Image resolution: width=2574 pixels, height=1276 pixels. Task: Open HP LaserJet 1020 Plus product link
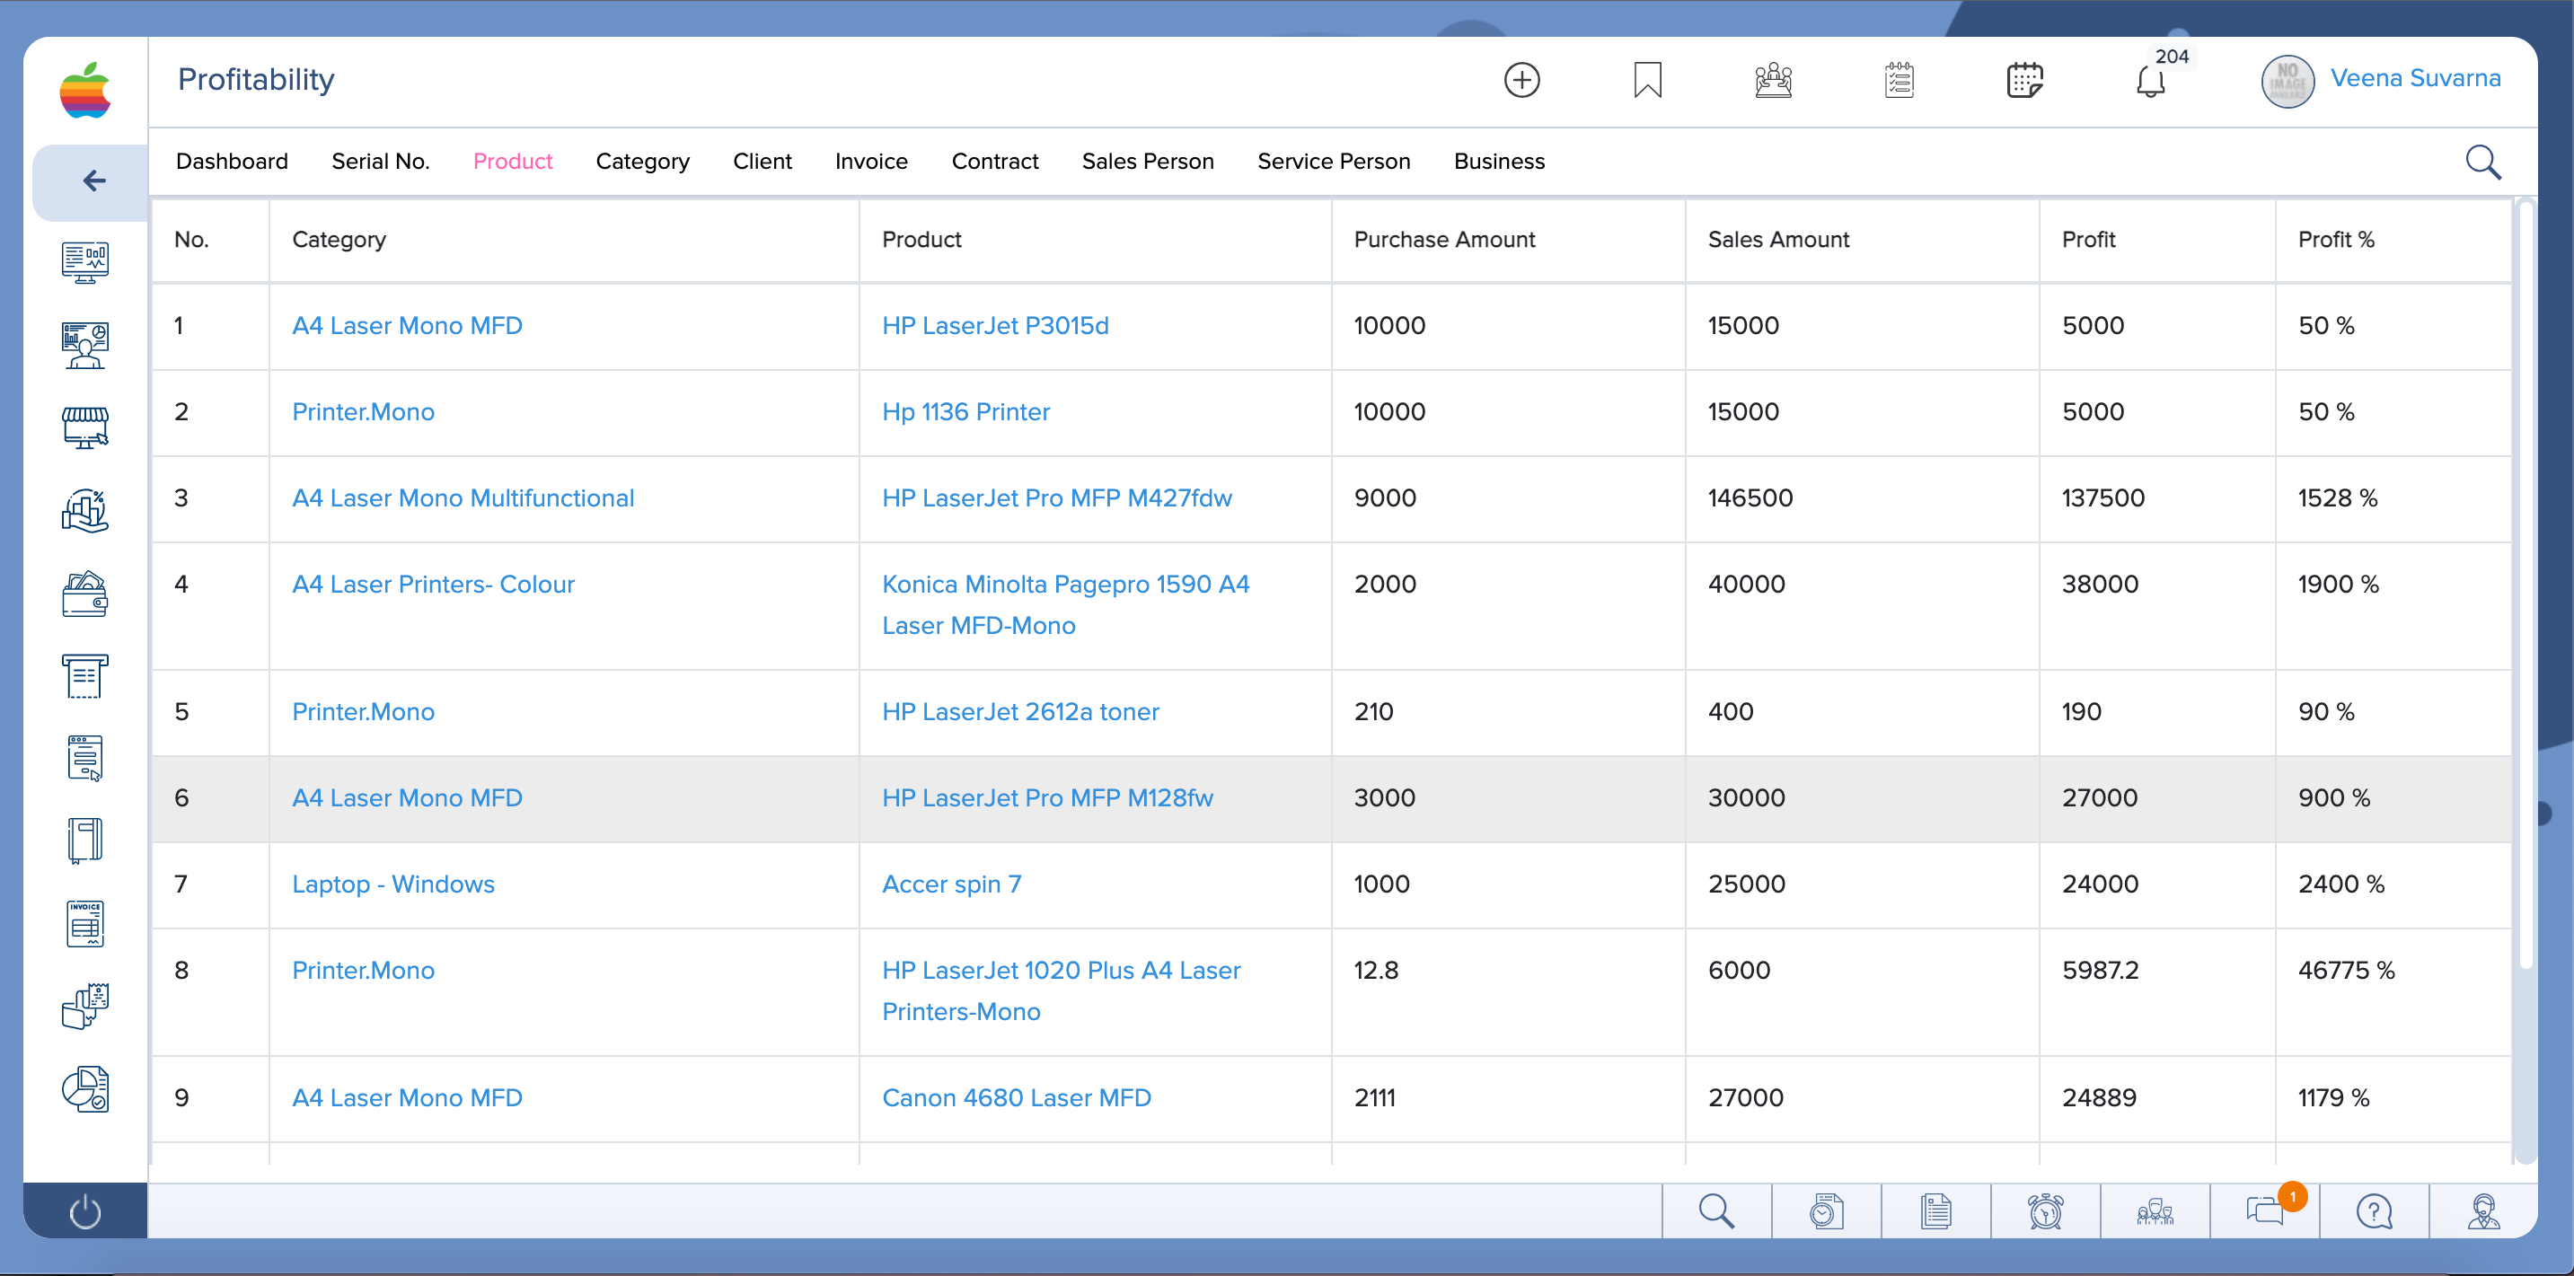[1062, 990]
